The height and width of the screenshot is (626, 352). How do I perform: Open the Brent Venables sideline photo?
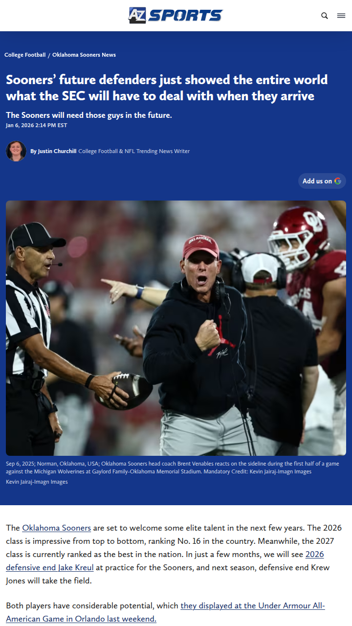tap(176, 328)
